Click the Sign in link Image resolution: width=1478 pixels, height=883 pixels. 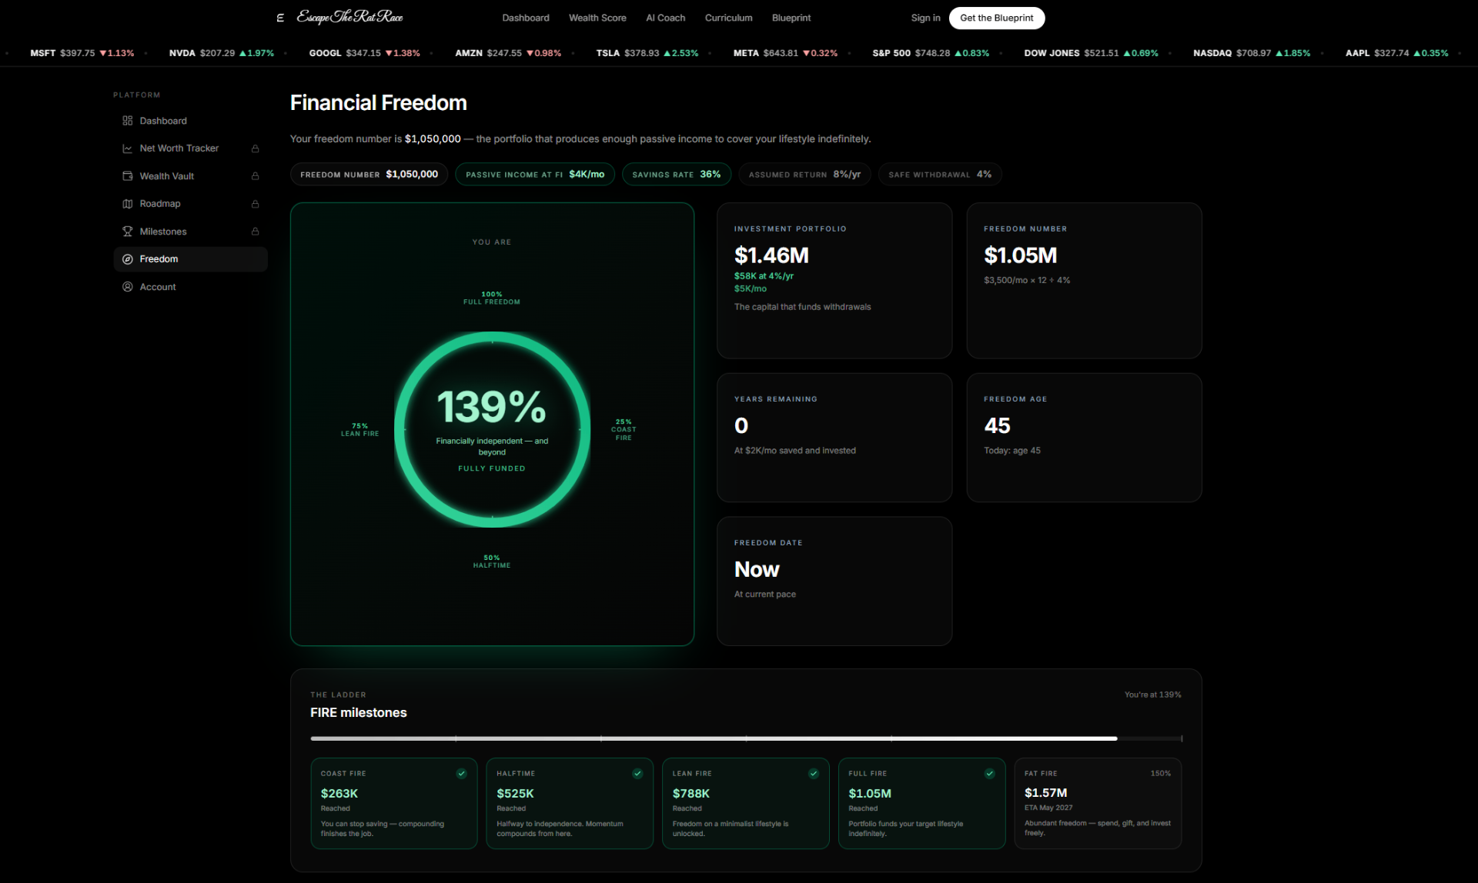coord(925,18)
